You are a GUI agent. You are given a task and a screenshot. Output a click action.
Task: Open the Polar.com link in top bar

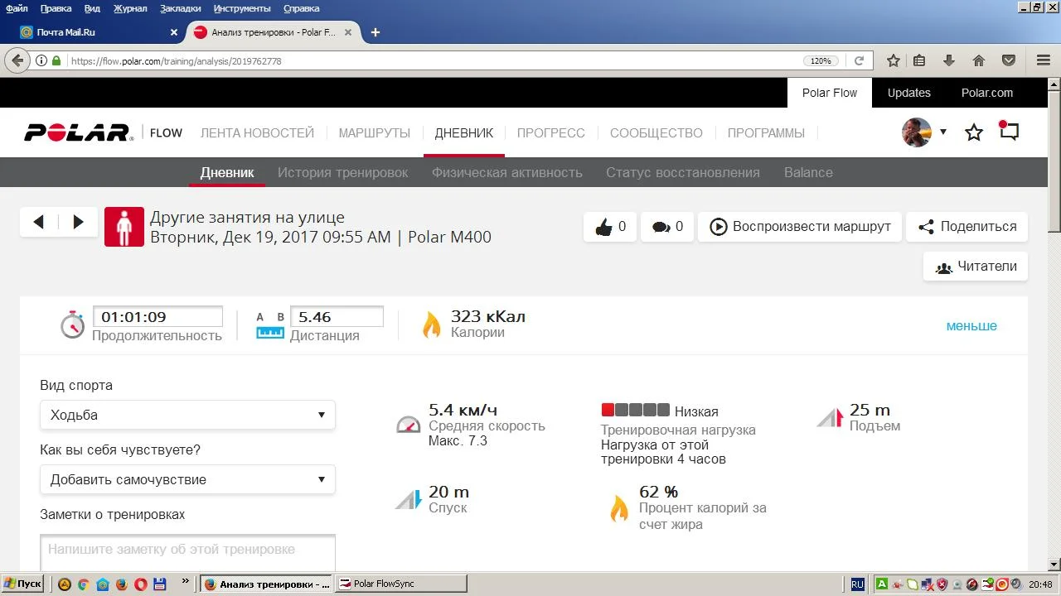point(987,93)
